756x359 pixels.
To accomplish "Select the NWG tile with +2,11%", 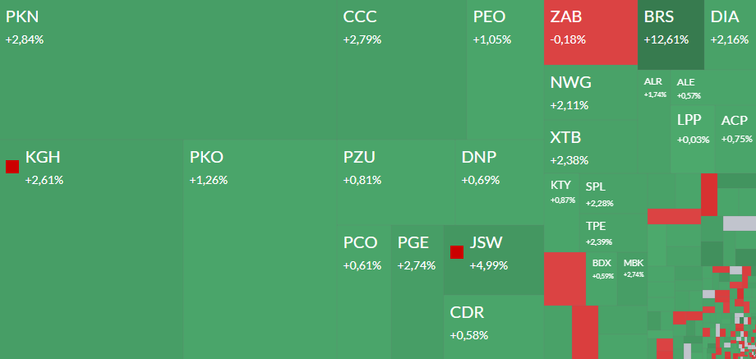I will 592,94.
